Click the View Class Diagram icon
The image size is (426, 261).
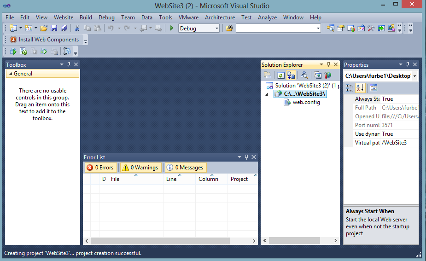[x=304, y=75]
